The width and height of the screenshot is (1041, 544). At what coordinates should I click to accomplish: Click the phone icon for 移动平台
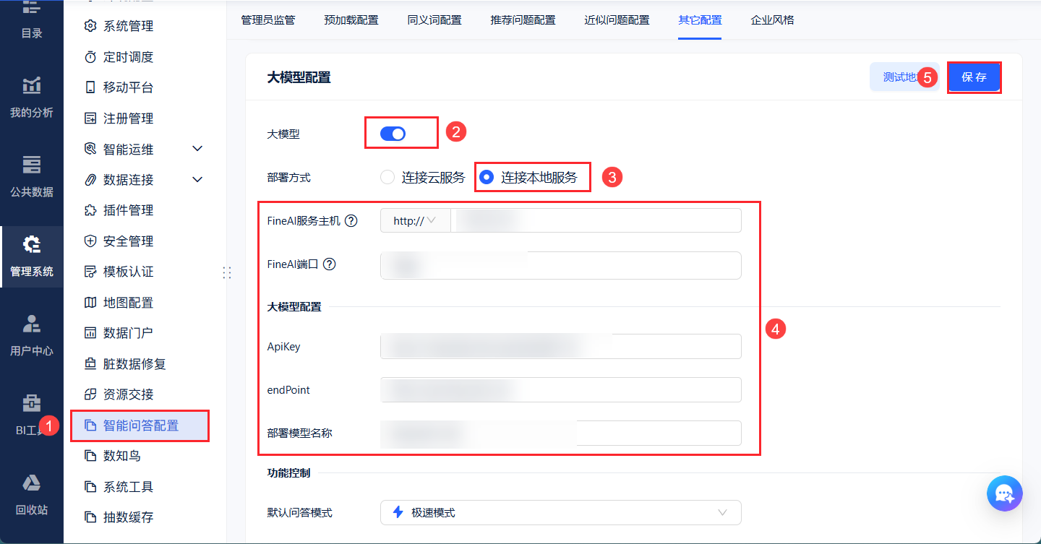tap(90, 87)
